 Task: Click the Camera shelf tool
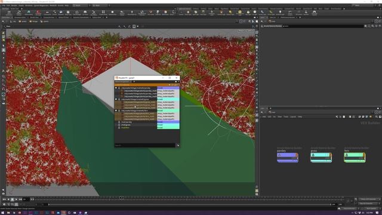pyautogui.click(x=181, y=13)
